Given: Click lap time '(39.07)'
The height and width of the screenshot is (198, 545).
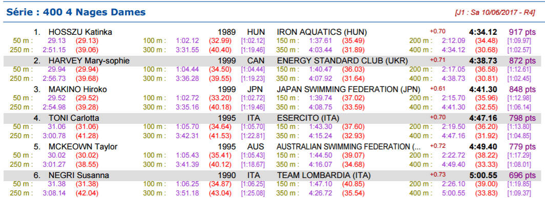Looking at the screenshot, I should pos(353,155).
